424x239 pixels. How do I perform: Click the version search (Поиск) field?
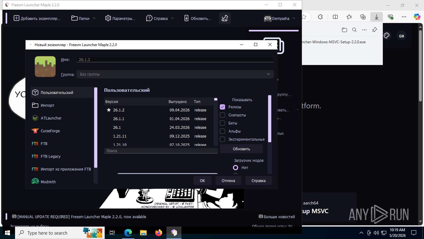click(x=161, y=151)
